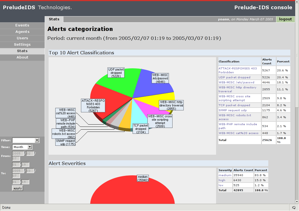Open ATTACK-RESPONSES 403 Forbidden classification link
The image size is (299, 211).
click(238, 71)
